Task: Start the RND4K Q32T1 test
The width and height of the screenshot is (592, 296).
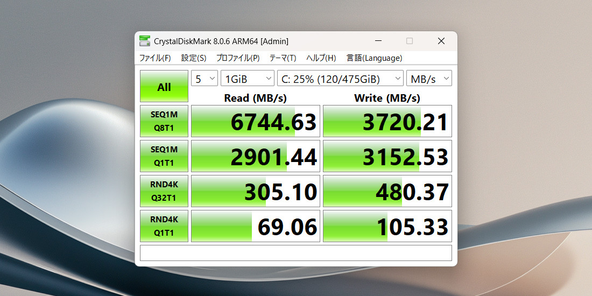Action: point(164,191)
